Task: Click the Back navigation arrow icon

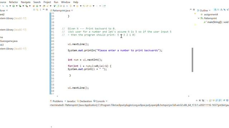Action: (90, 6)
